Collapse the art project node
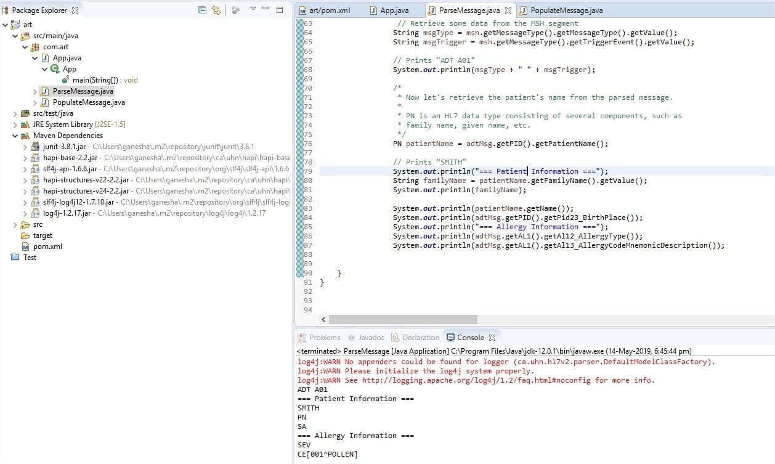Image resolution: width=775 pixels, height=464 pixels. [6, 25]
